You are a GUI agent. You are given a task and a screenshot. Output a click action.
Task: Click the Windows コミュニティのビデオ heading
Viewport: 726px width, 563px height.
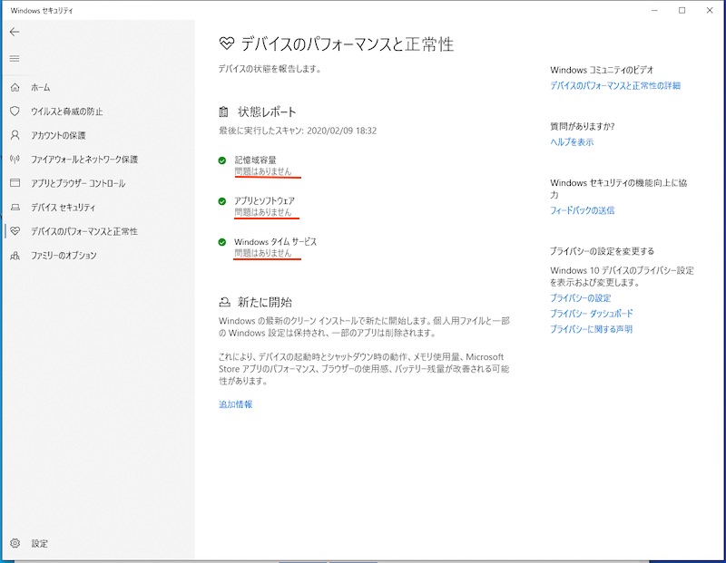point(602,70)
